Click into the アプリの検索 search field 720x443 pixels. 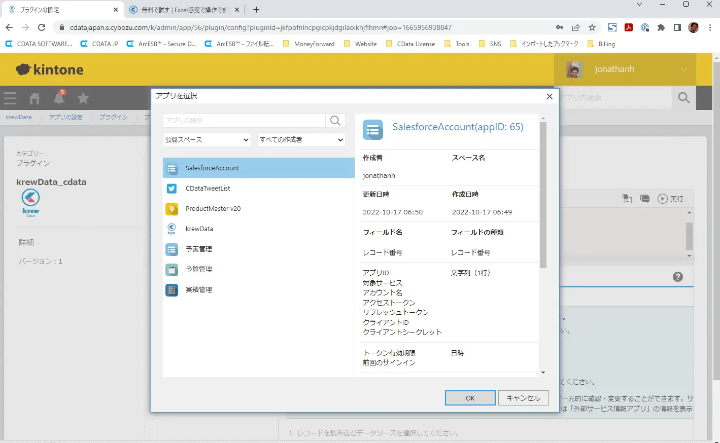(244, 120)
